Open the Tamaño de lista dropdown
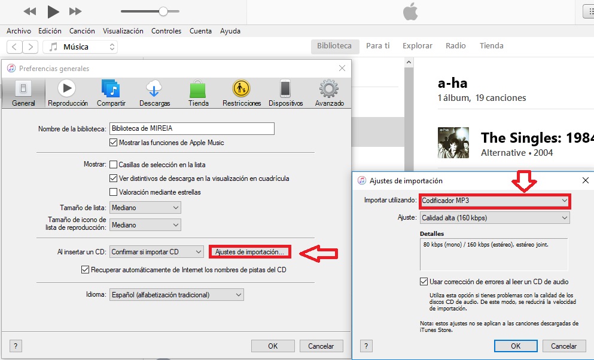This screenshot has width=594, height=360. (x=145, y=208)
